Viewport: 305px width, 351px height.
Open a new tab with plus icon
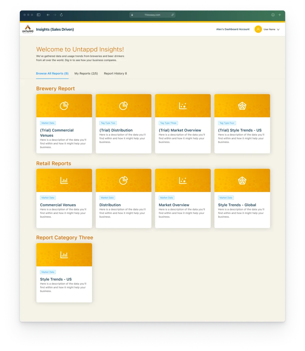(280, 15)
